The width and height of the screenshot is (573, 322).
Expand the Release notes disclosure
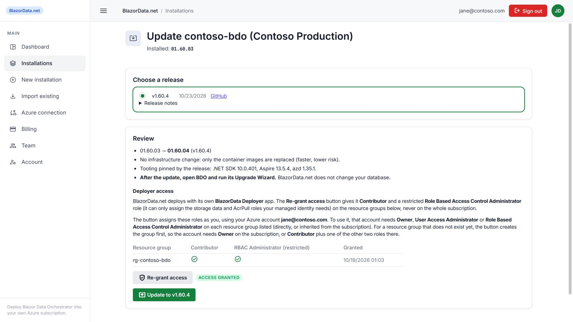click(x=158, y=103)
